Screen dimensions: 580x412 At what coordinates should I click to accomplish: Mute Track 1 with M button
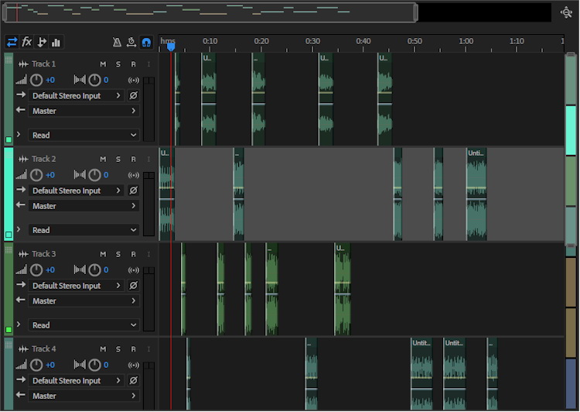coord(103,64)
